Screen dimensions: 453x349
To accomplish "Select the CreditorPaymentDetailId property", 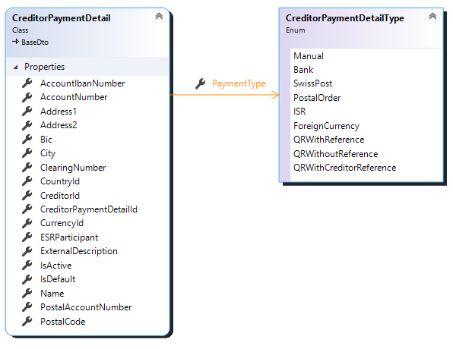I will (89, 209).
